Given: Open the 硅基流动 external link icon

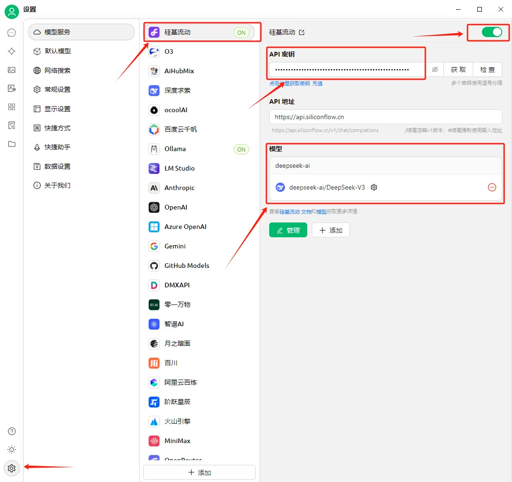Looking at the screenshot, I should click(x=302, y=32).
